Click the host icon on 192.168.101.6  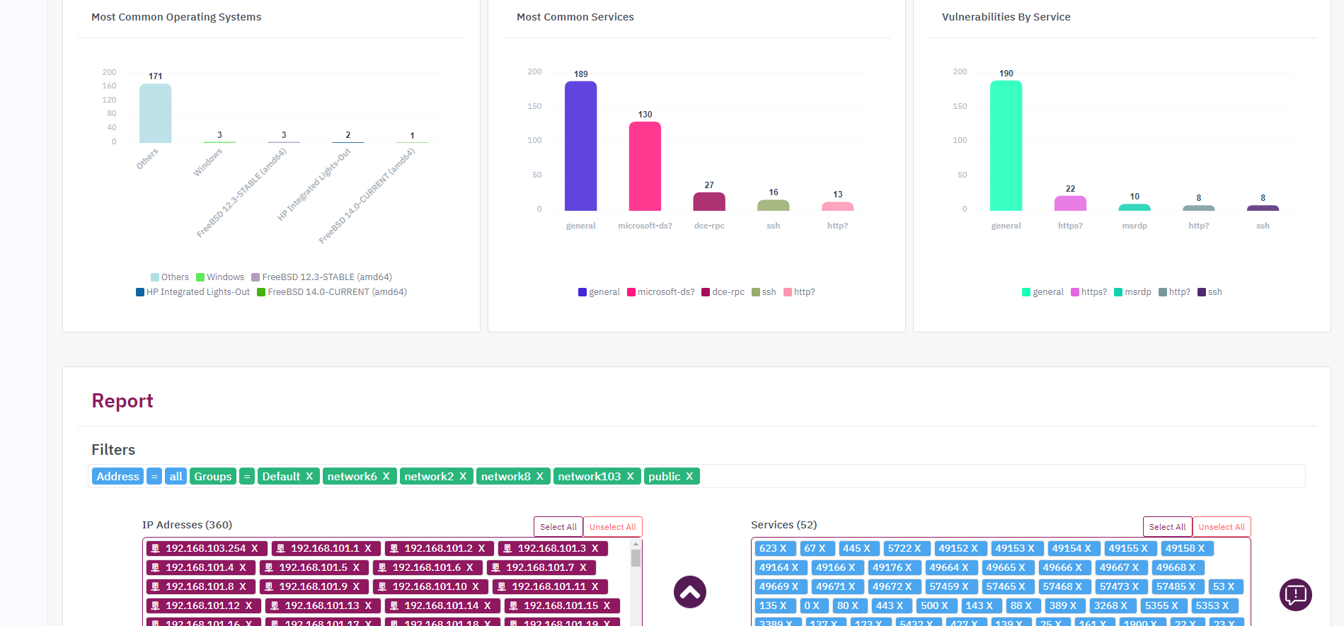tap(382, 567)
